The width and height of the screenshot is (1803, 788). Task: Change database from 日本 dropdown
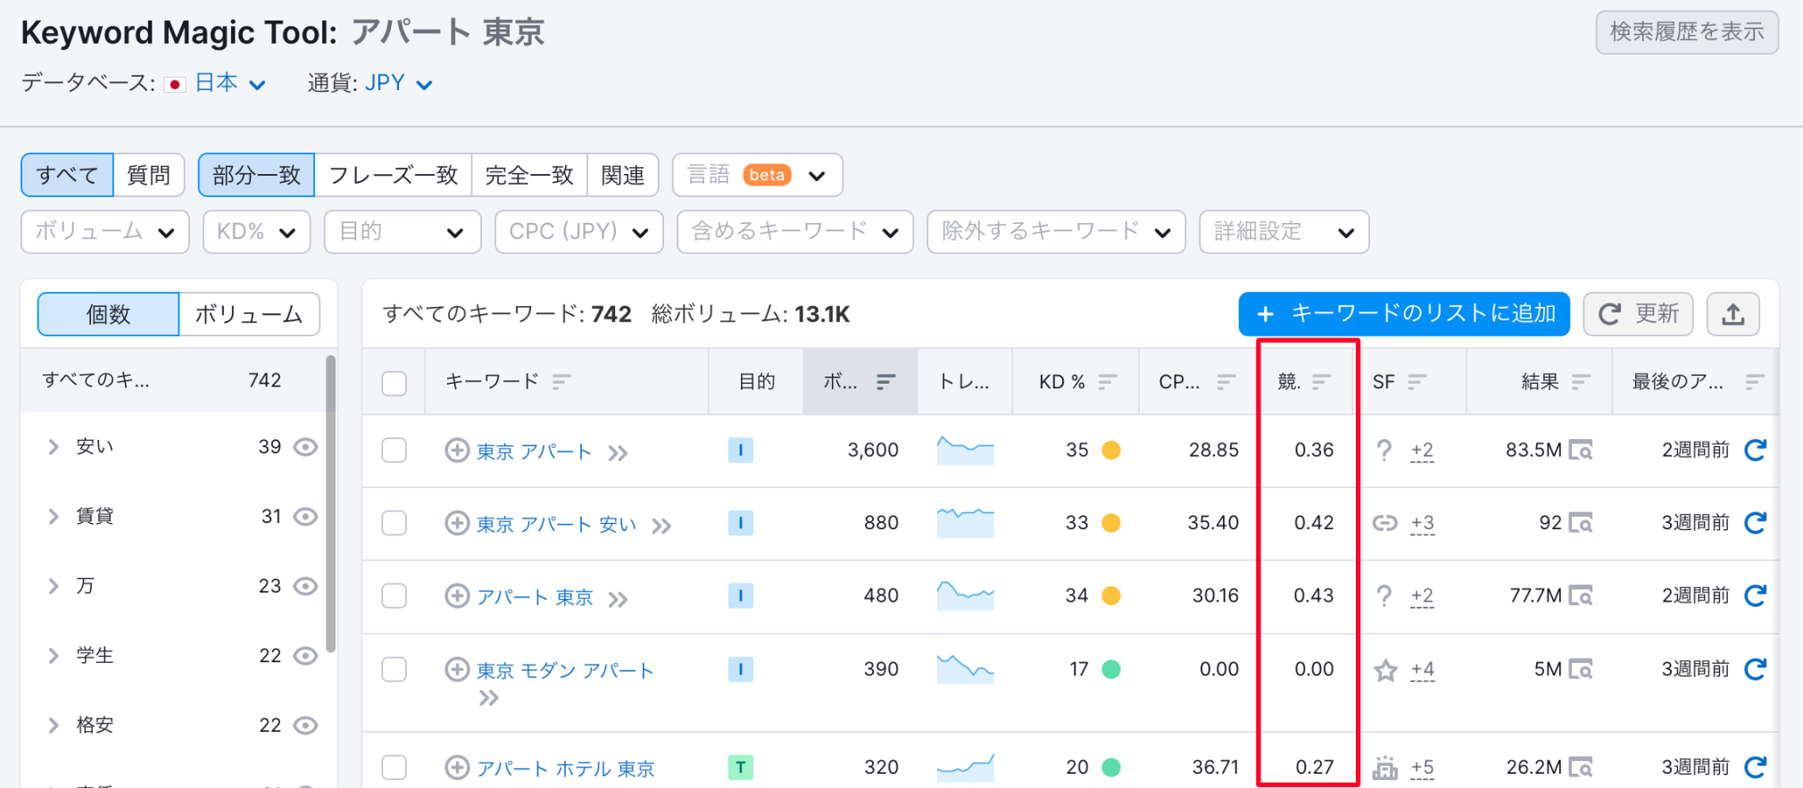coord(230,83)
